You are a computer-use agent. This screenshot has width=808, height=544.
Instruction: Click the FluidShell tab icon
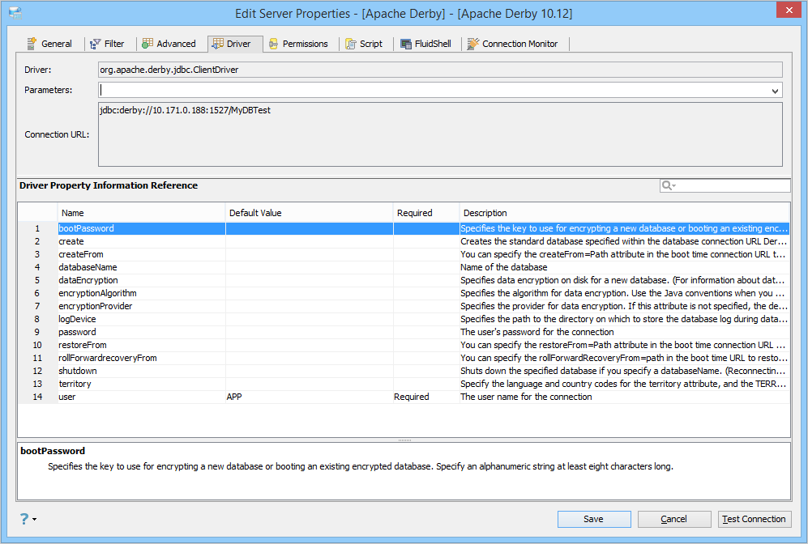point(406,44)
